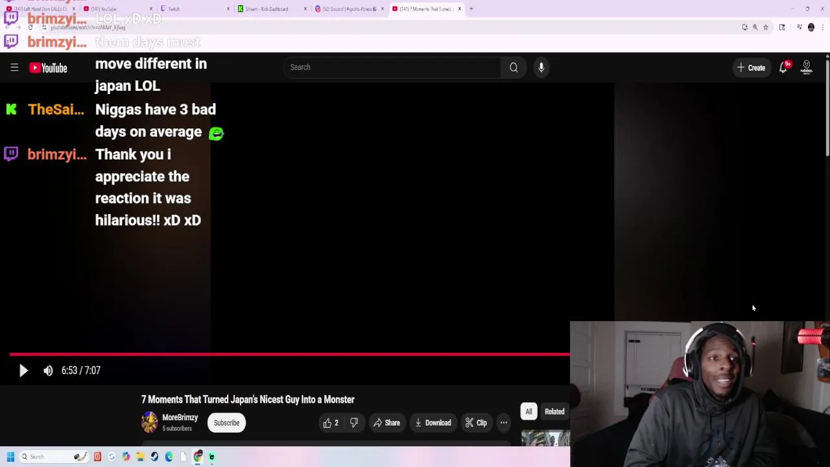Viewport: 830px width, 467px height.
Task: Mute the video using the speaker icon
Action: 48,370
